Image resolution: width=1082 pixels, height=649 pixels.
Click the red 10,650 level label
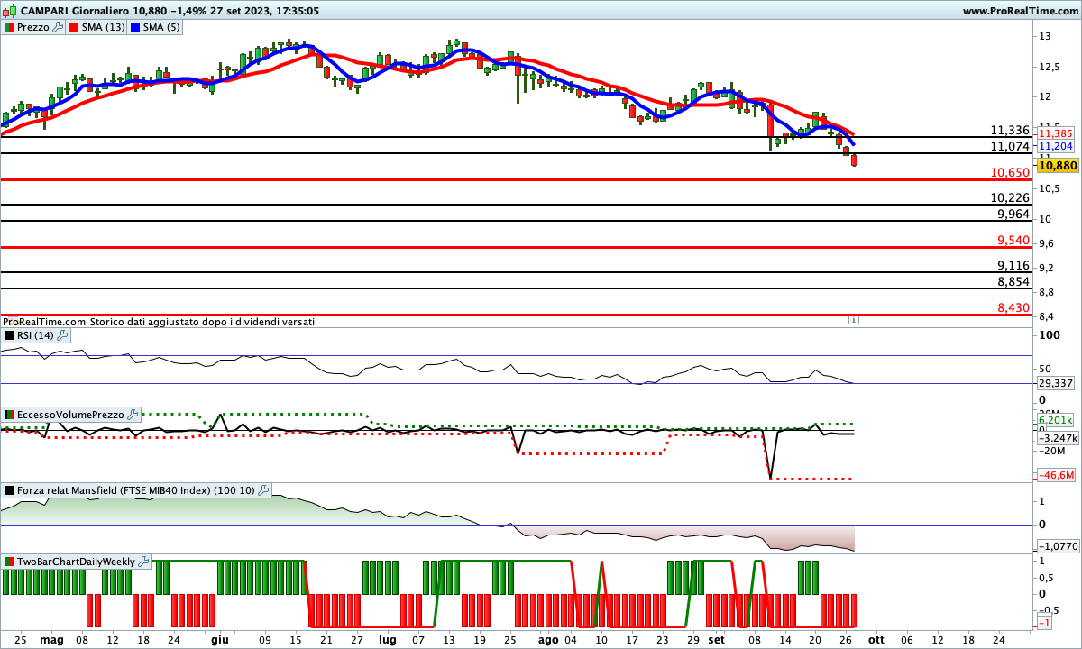pyautogui.click(x=1009, y=172)
